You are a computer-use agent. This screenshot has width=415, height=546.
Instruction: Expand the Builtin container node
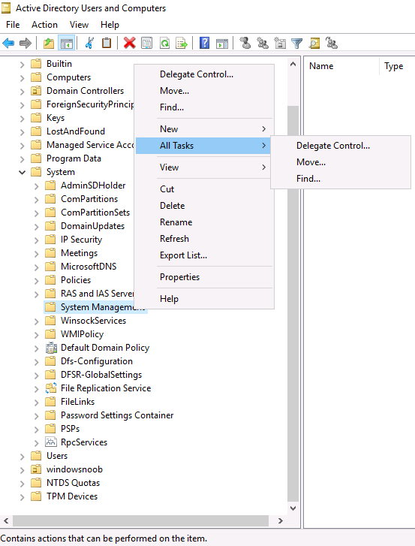22,64
